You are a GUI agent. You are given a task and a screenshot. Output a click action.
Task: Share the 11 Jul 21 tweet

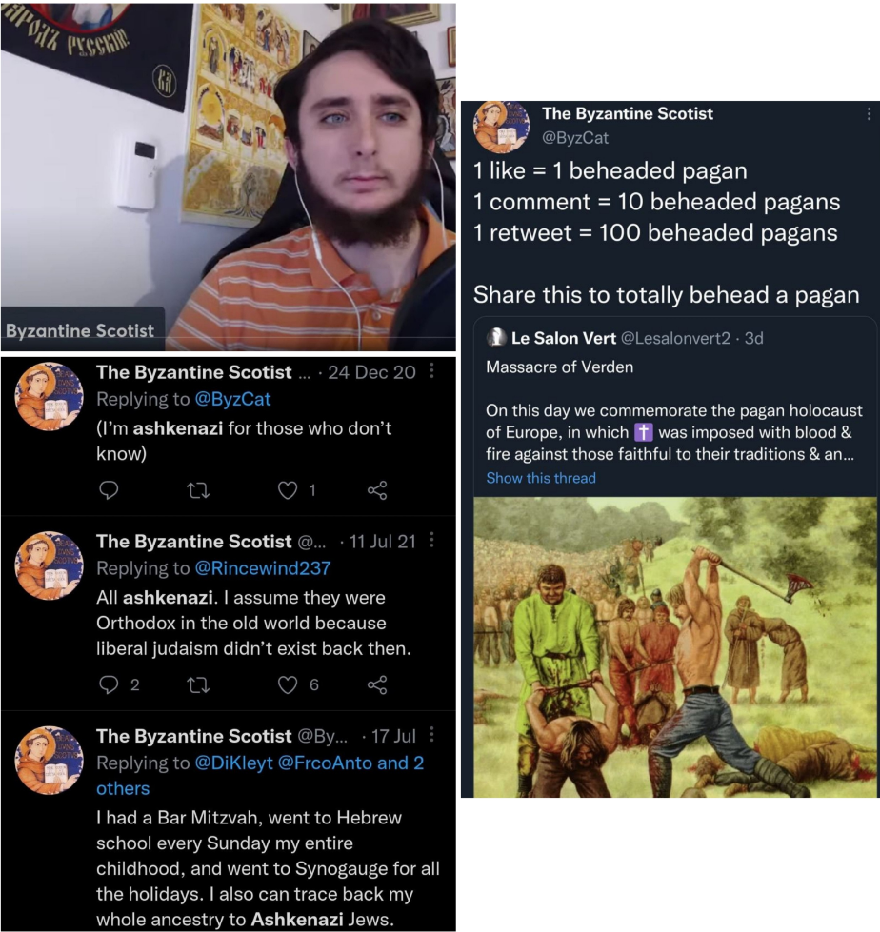point(377,684)
